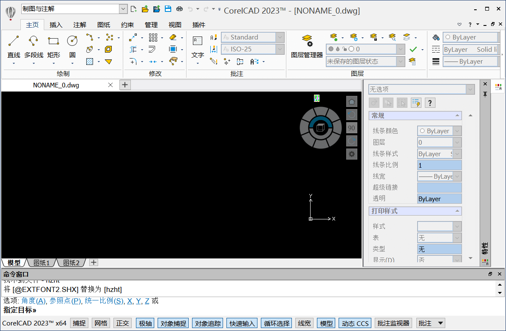Toggle 正交 ortho mode
The image size is (506, 331).
click(123, 323)
